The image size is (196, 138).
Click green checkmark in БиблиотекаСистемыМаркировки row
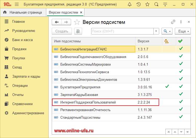[x=181, y=64]
